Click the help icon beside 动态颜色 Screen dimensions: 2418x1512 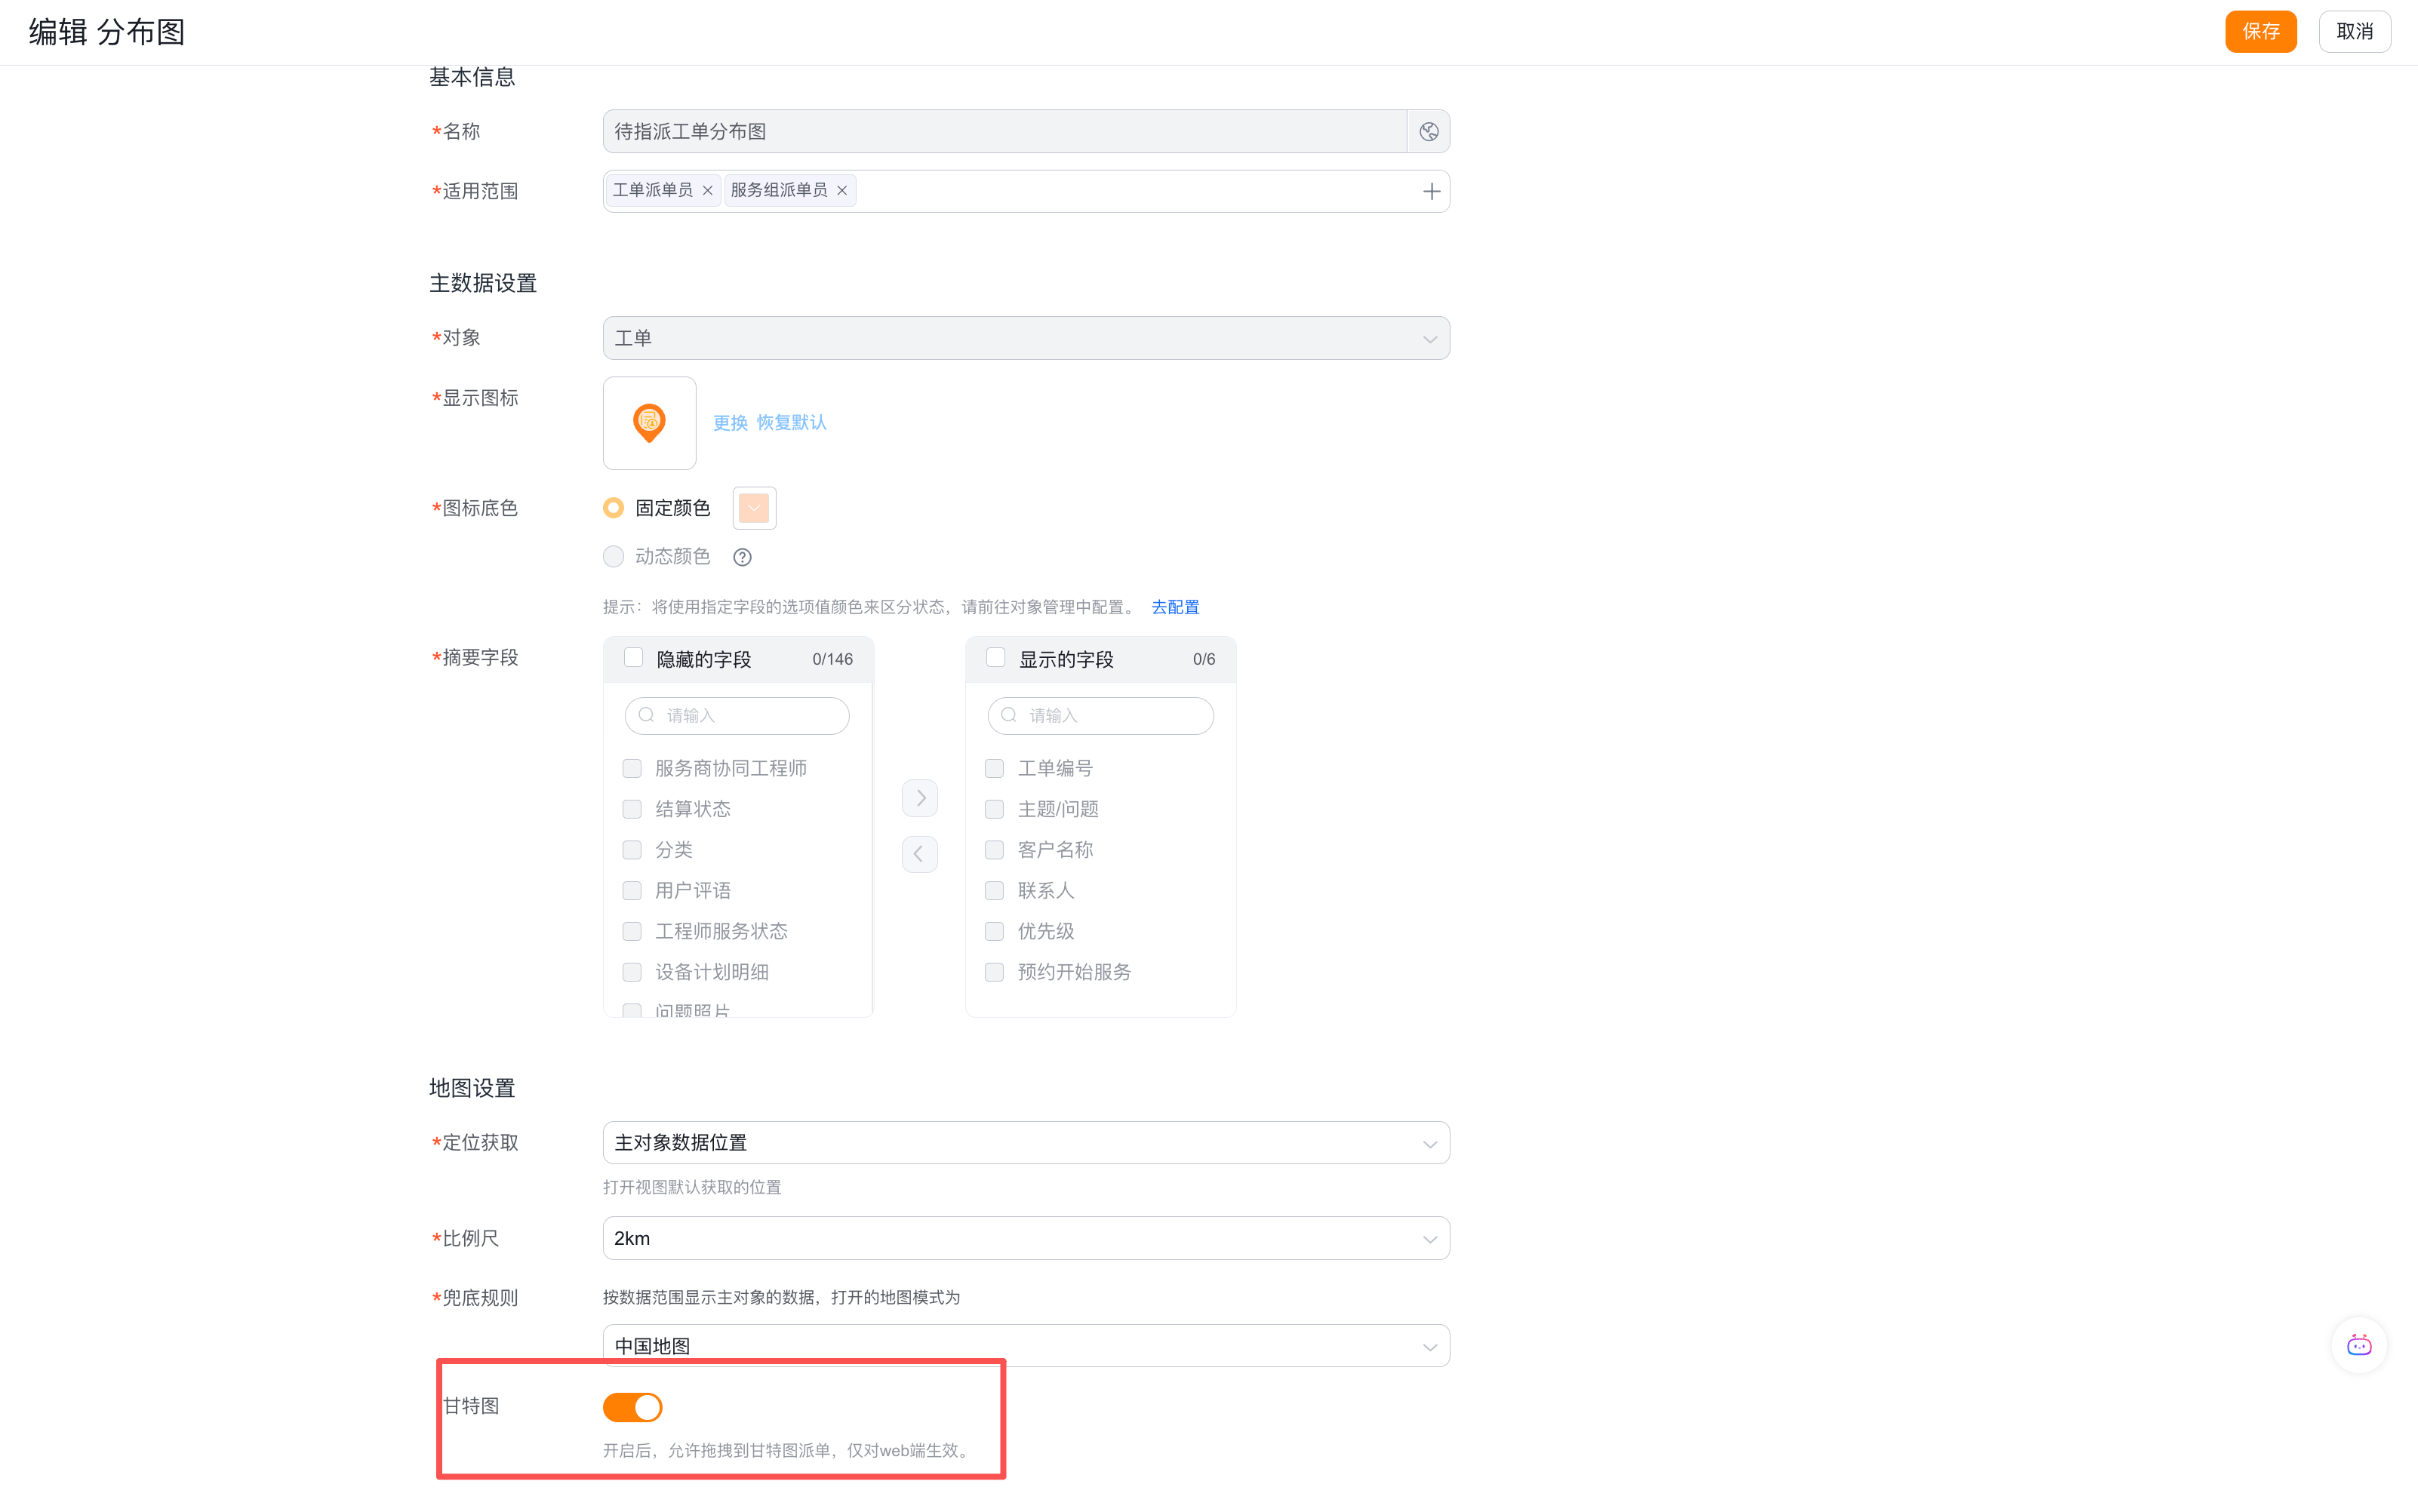pos(742,557)
